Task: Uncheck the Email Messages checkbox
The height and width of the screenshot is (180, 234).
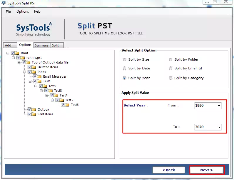Action: coord(35,76)
